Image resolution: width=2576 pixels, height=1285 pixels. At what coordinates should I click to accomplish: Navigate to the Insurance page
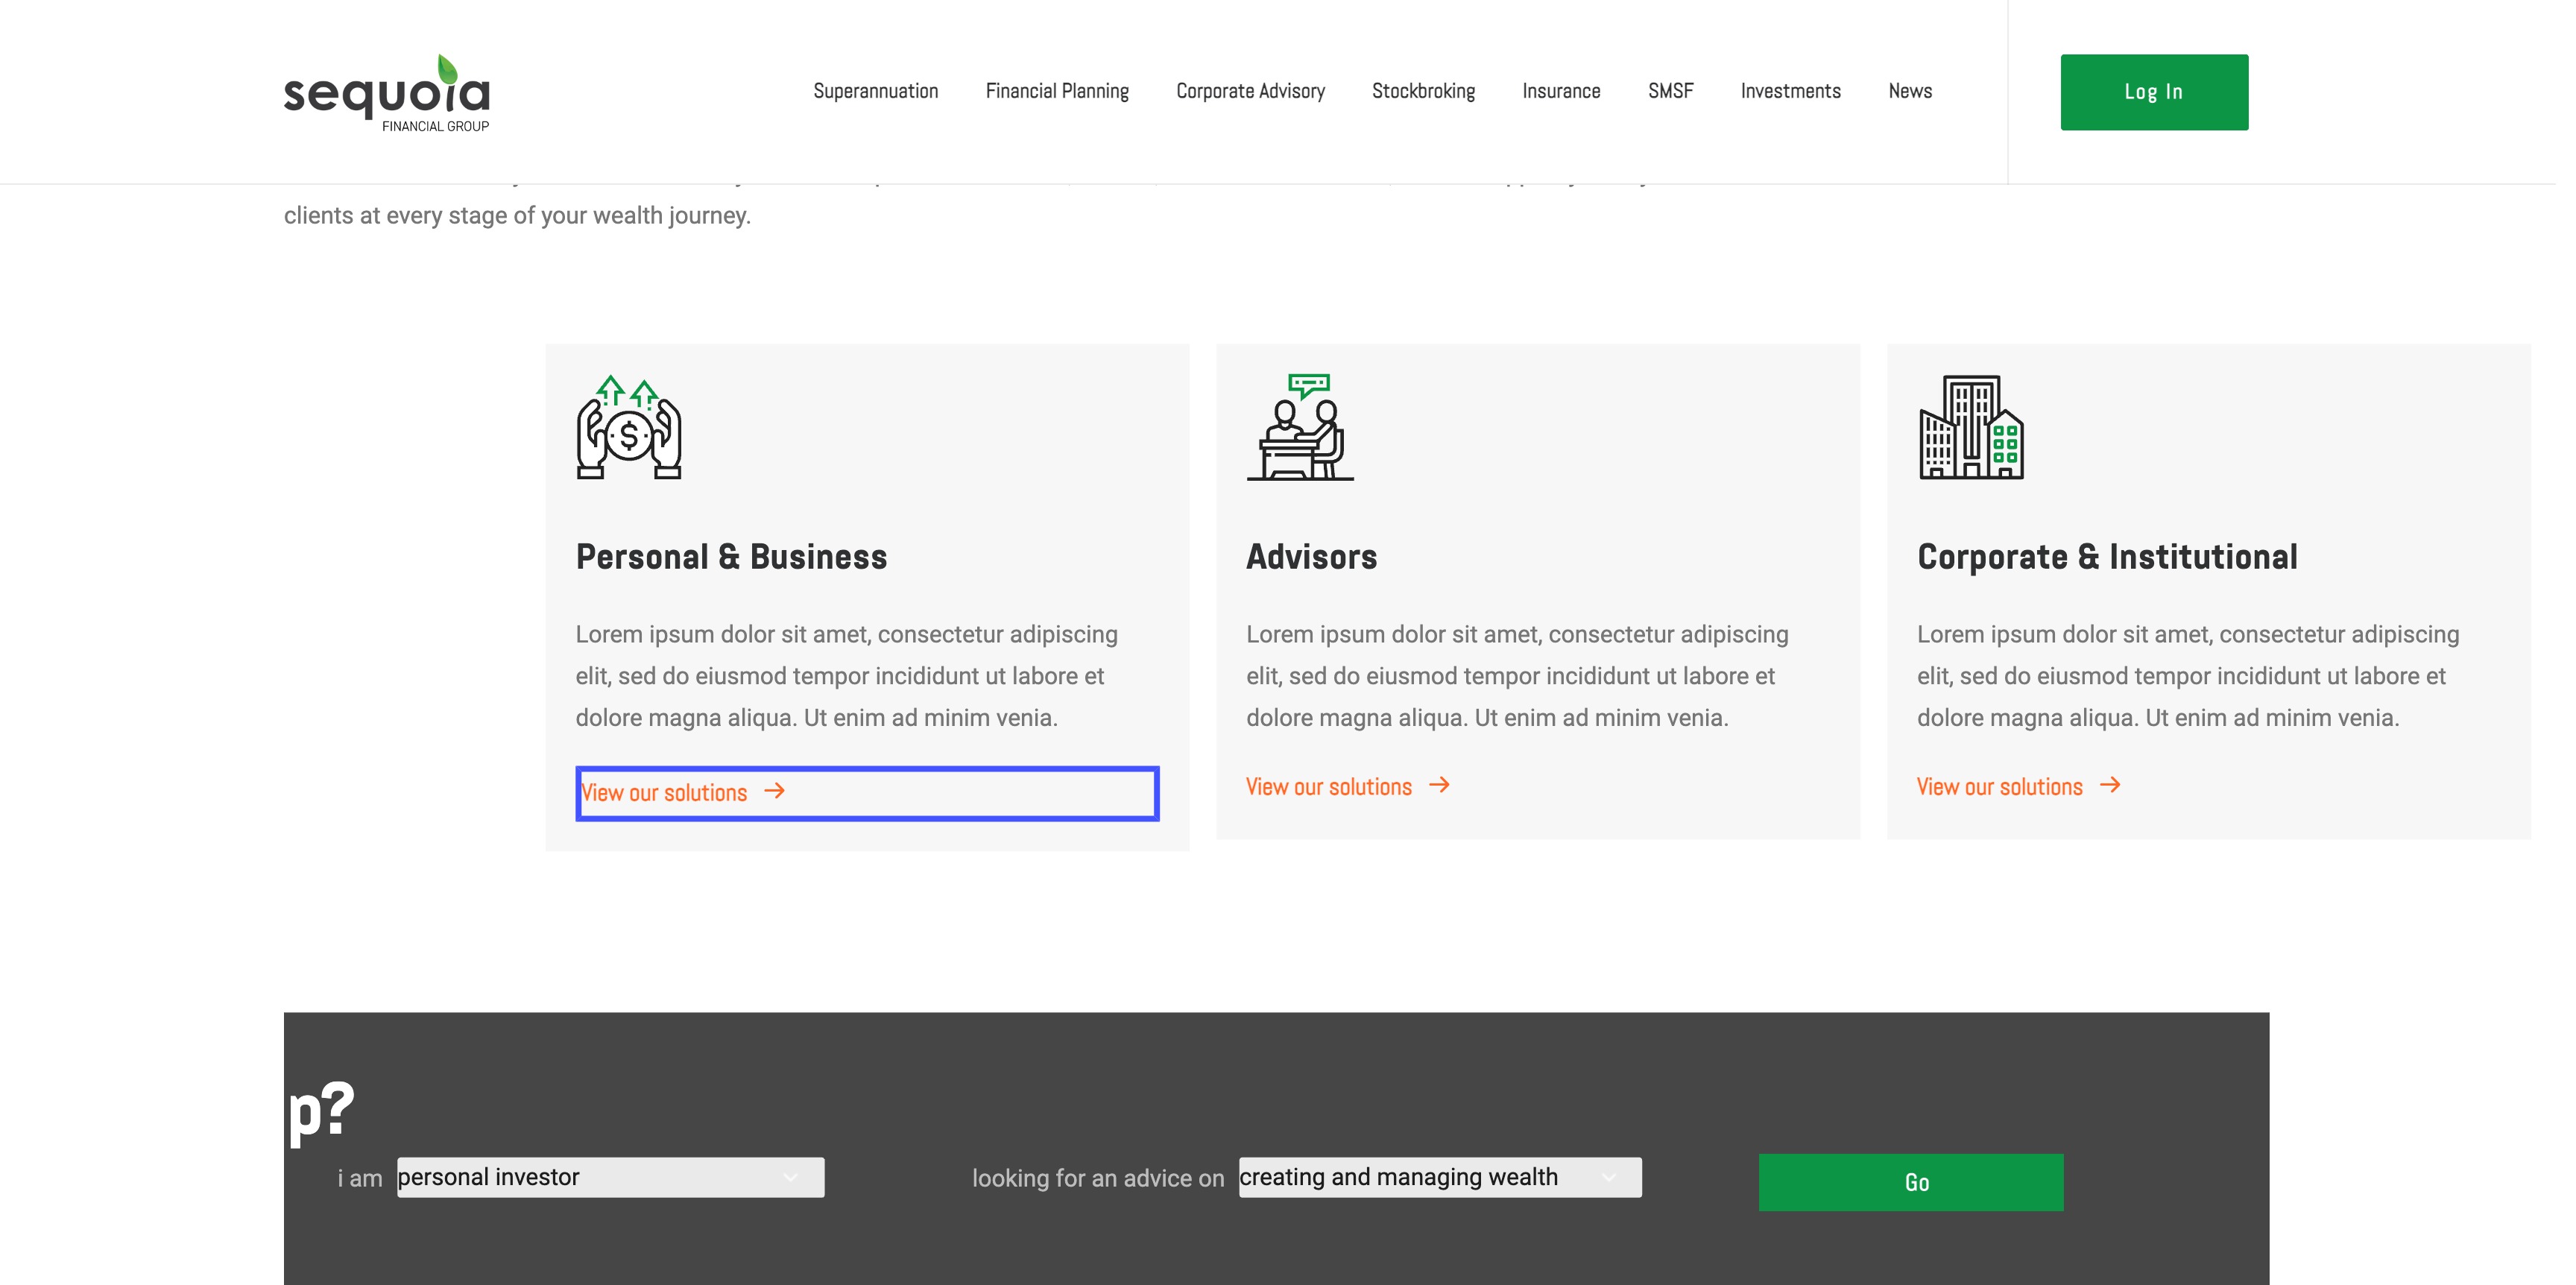(x=1561, y=91)
